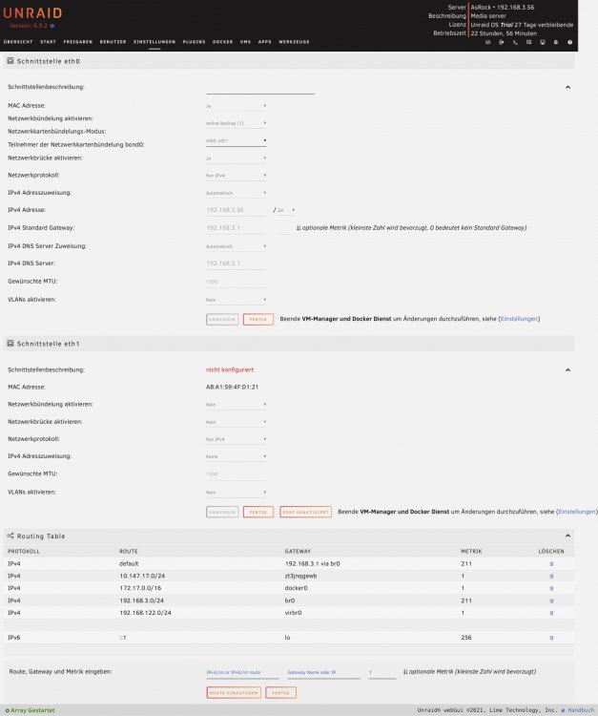Delete the 172.17.0.0/16 route
Viewport: 598px width, 716px height.
coord(551,589)
